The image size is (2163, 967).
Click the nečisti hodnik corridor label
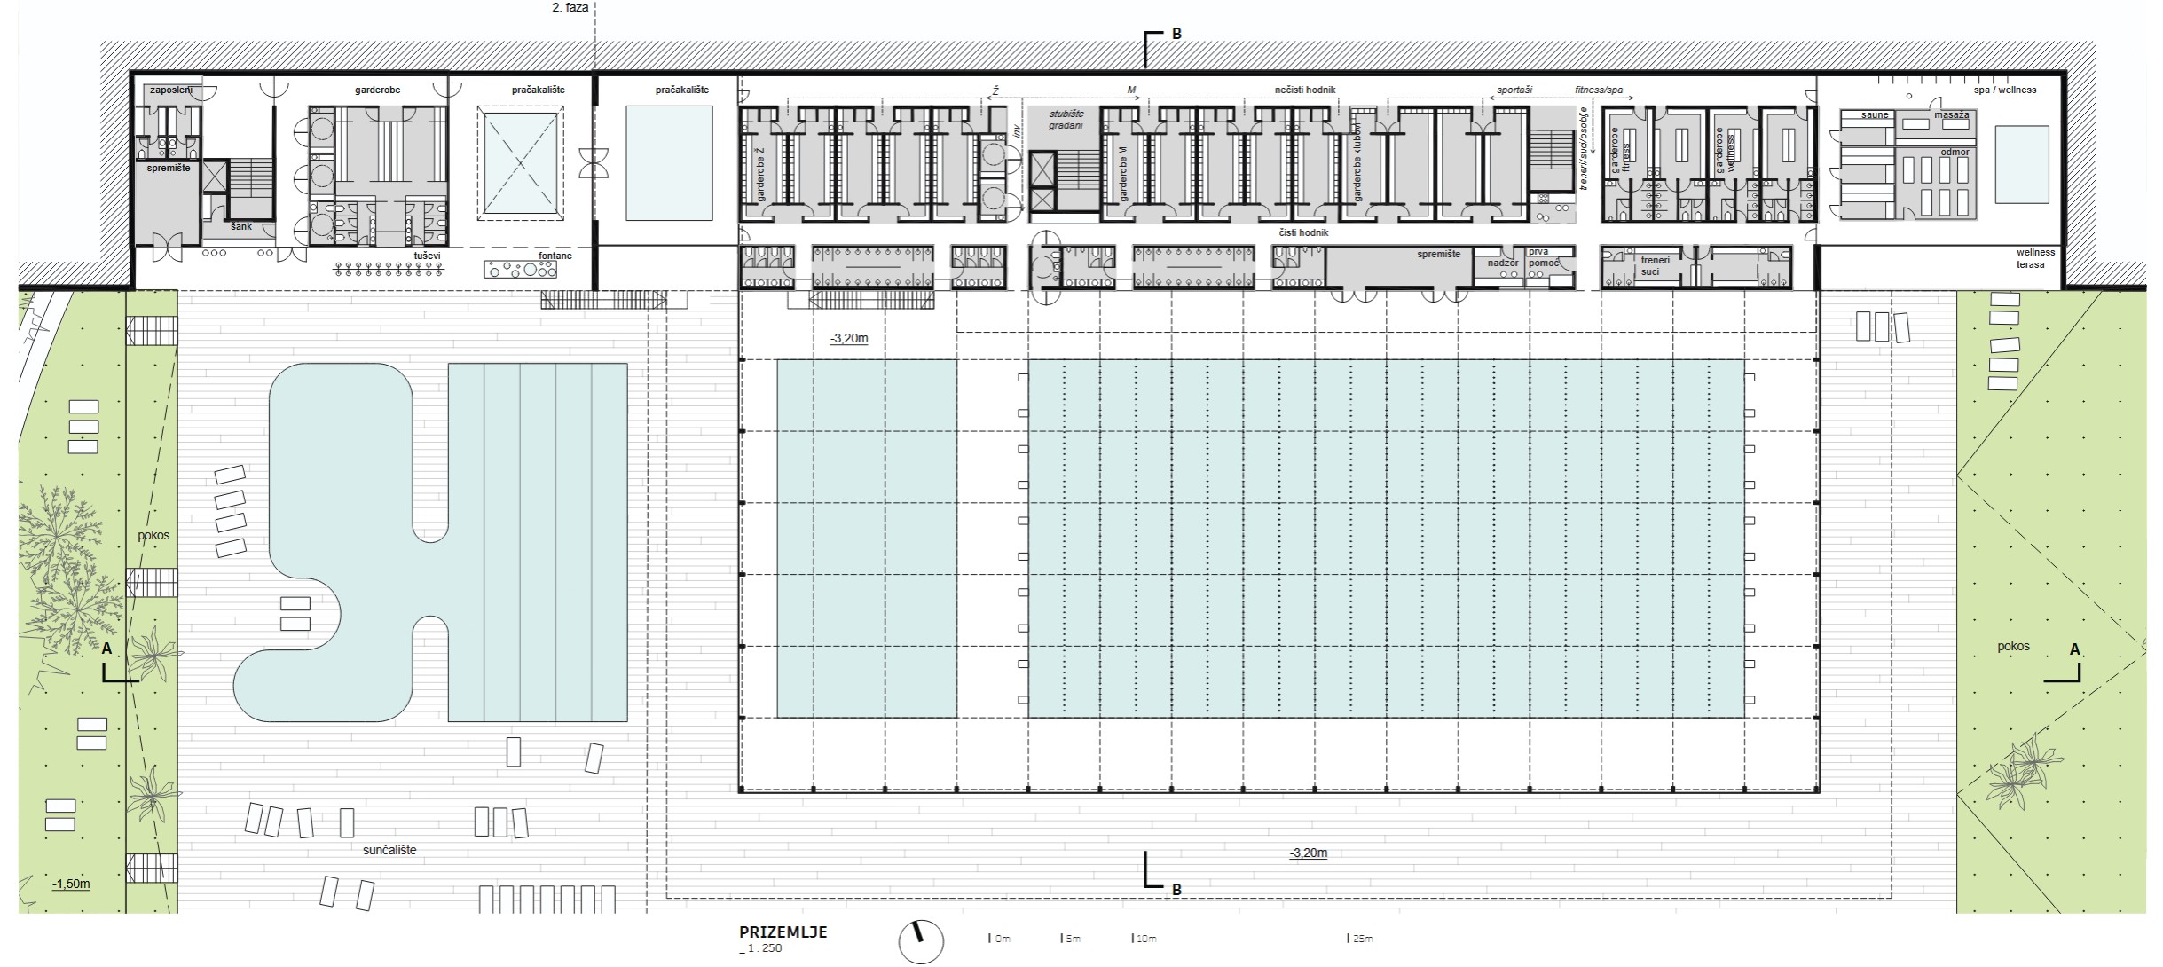1305,90
